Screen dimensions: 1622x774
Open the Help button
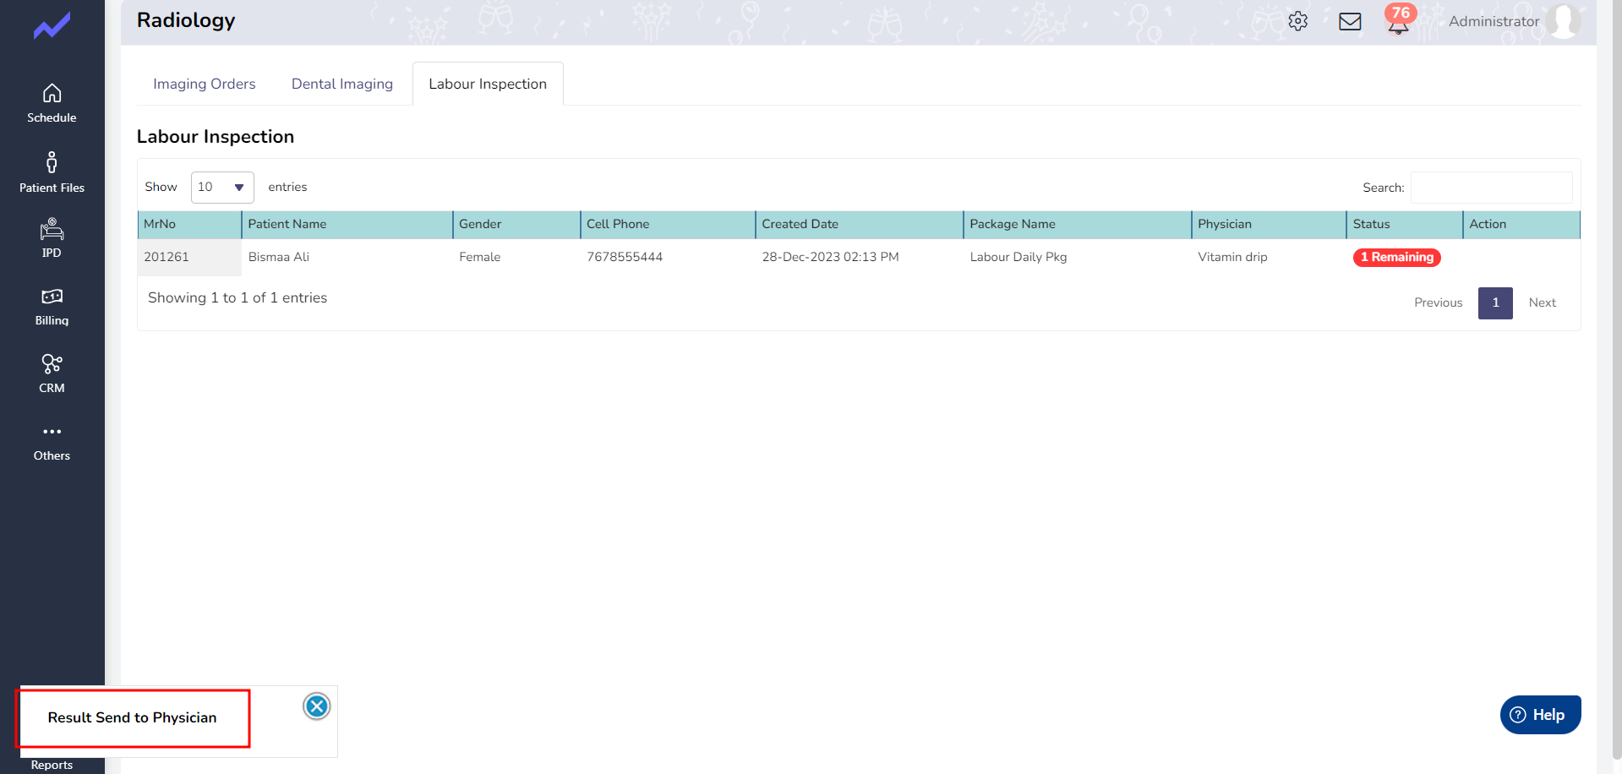1540,715
